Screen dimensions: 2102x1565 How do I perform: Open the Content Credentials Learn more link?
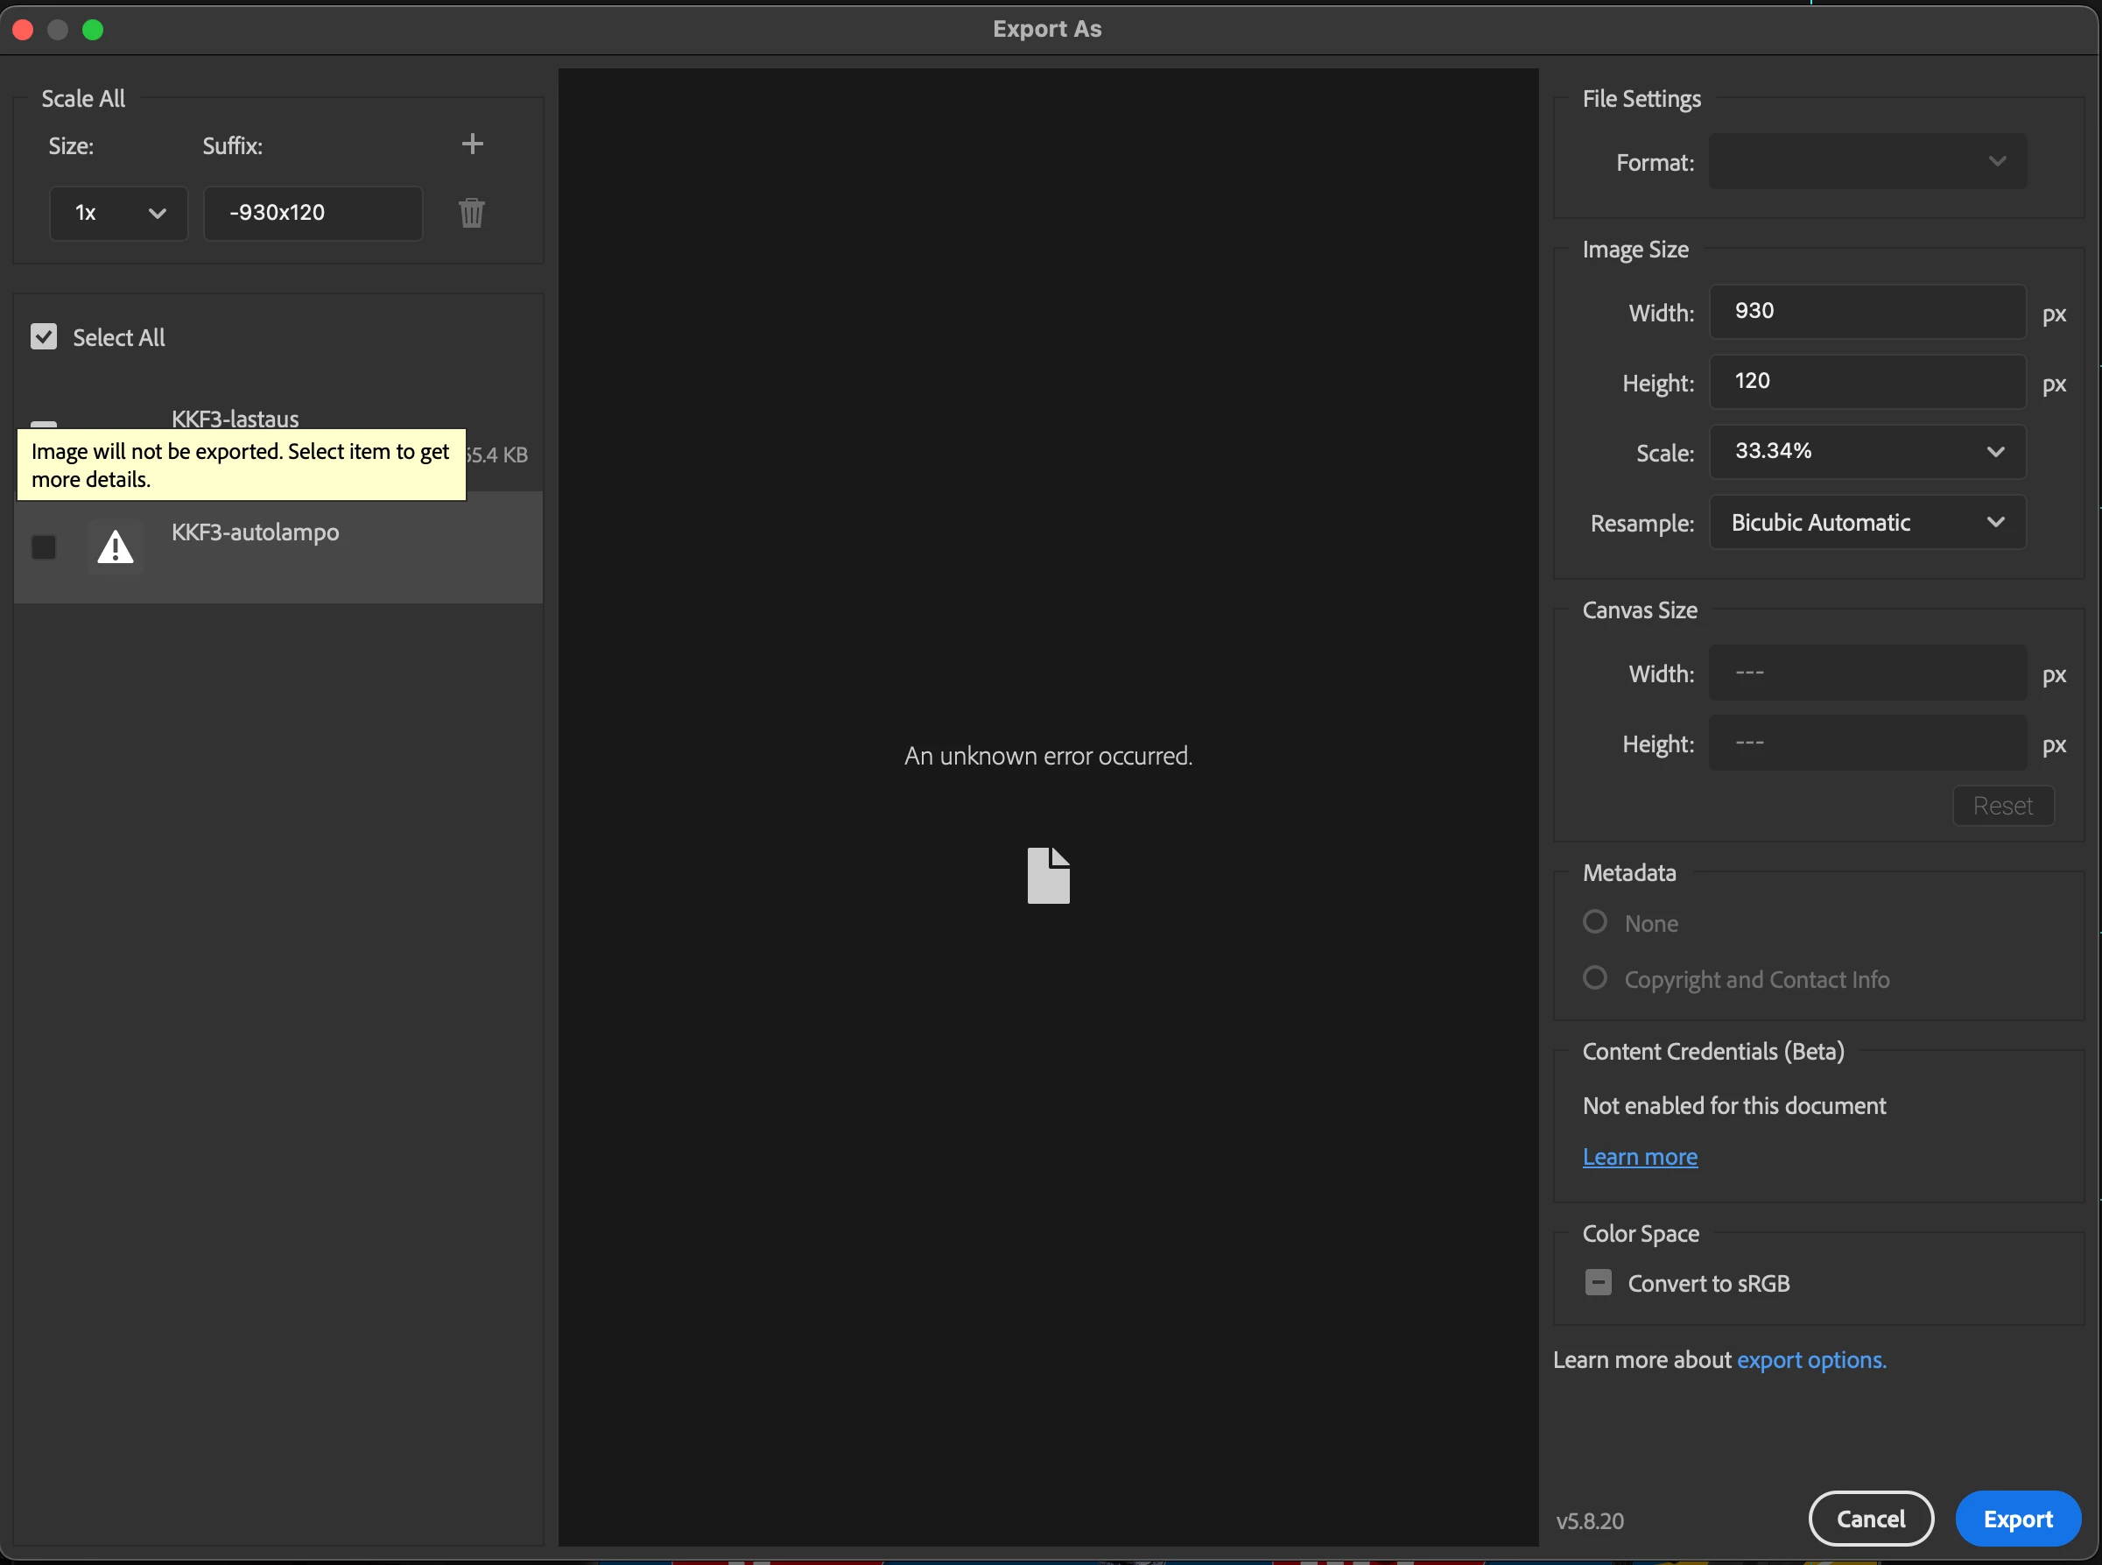click(x=1640, y=1157)
